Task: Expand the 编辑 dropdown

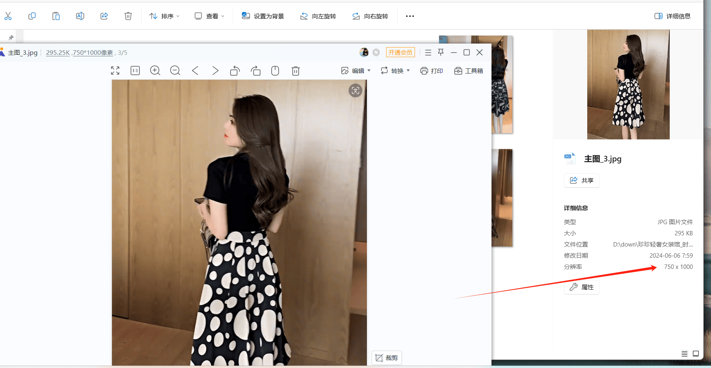Action: pyautogui.click(x=356, y=71)
